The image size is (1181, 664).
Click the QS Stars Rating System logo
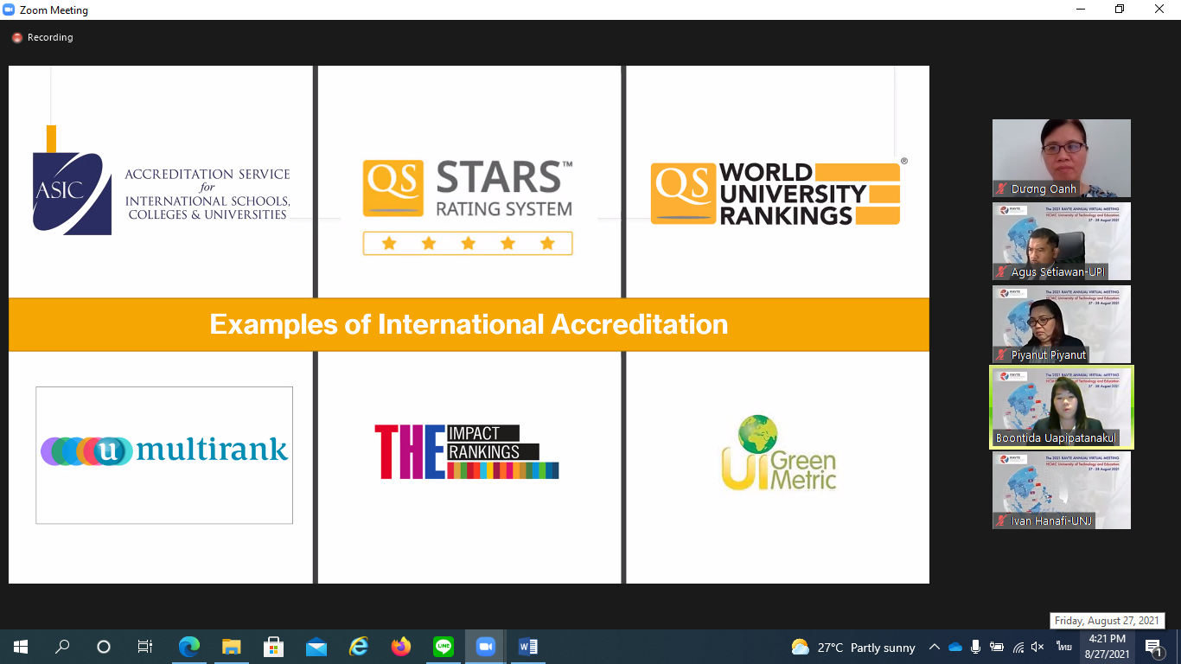click(468, 207)
